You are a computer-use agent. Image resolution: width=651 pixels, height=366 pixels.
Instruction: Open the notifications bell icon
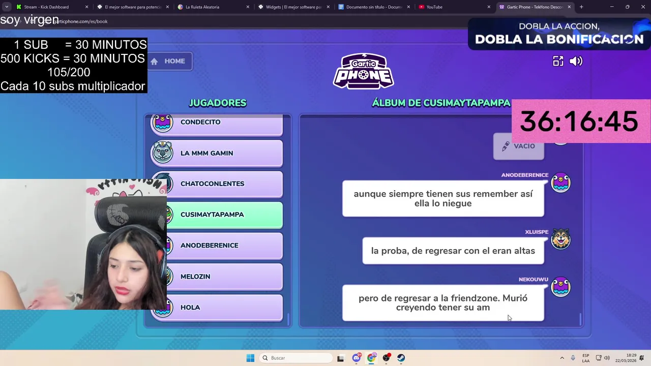click(642, 358)
